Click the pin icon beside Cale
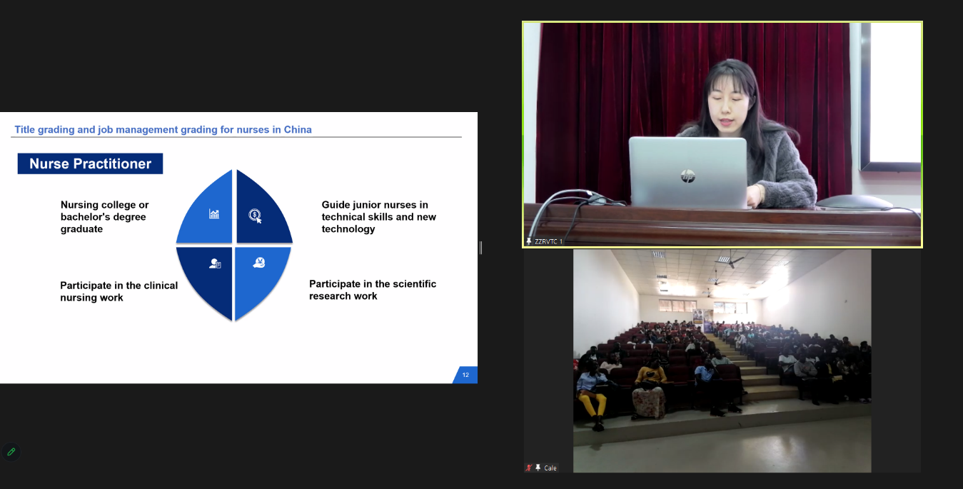 pos(538,468)
